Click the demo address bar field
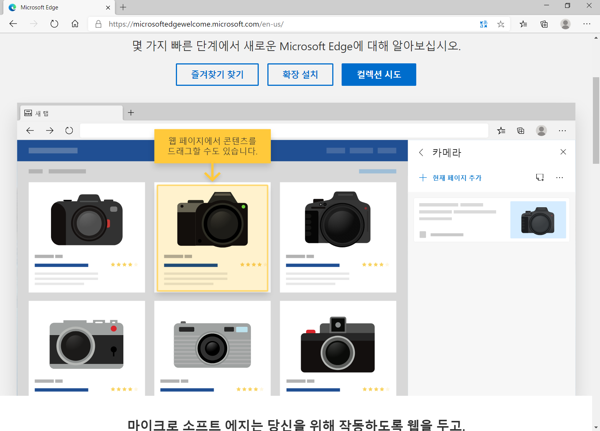 (x=284, y=130)
